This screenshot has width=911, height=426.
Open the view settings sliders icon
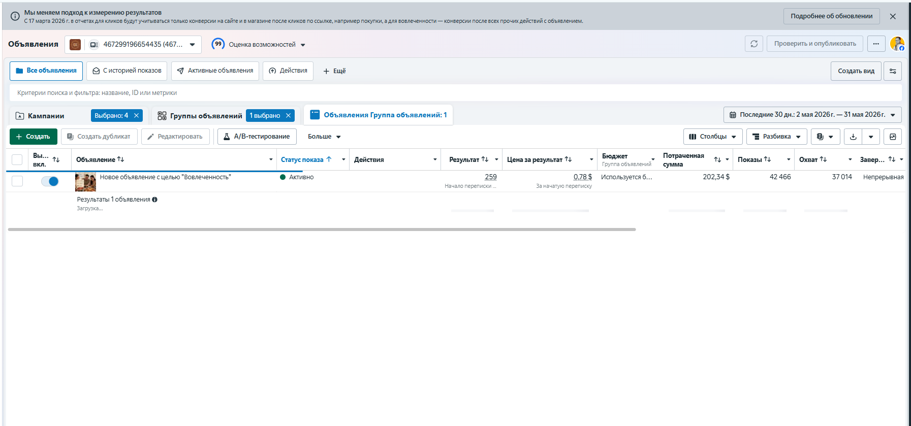pyautogui.click(x=893, y=71)
